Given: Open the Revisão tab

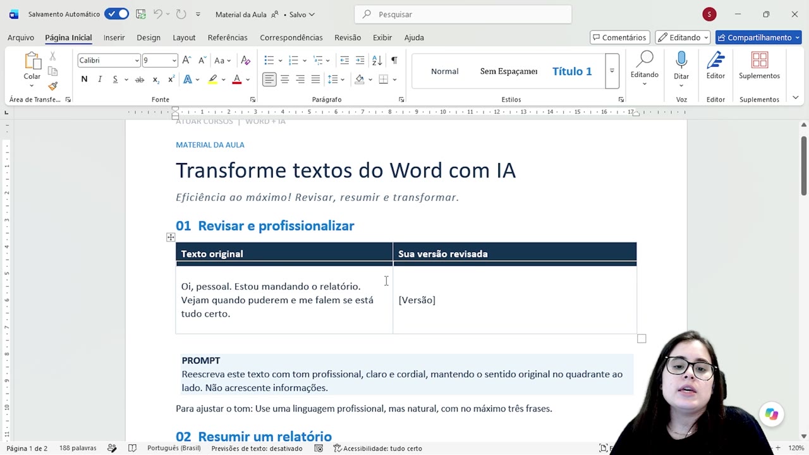Looking at the screenshot, I should coord(348,37).
